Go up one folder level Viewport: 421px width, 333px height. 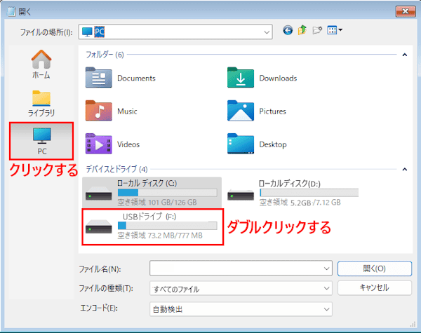click(302, 31)
